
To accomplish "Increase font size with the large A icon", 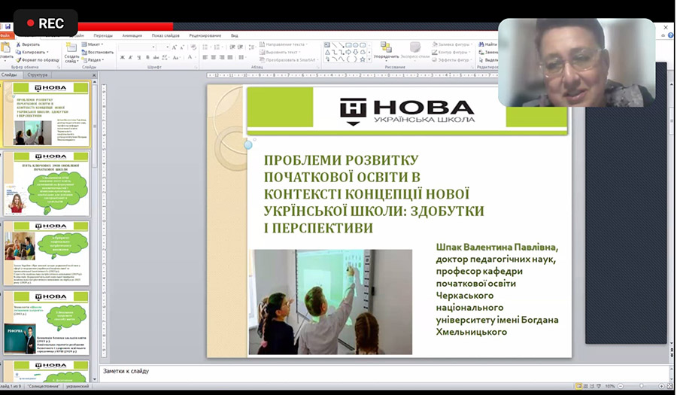I will pos(174,47).
